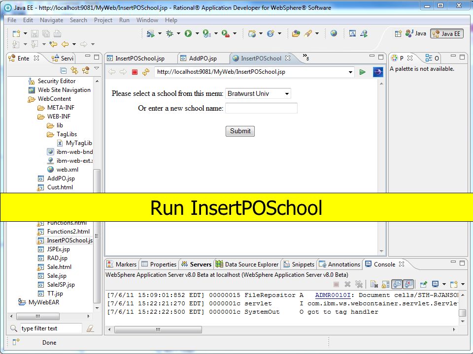
Task: Click the Debug bug icon
Action: pyautogui.click(x=169, y=33)
